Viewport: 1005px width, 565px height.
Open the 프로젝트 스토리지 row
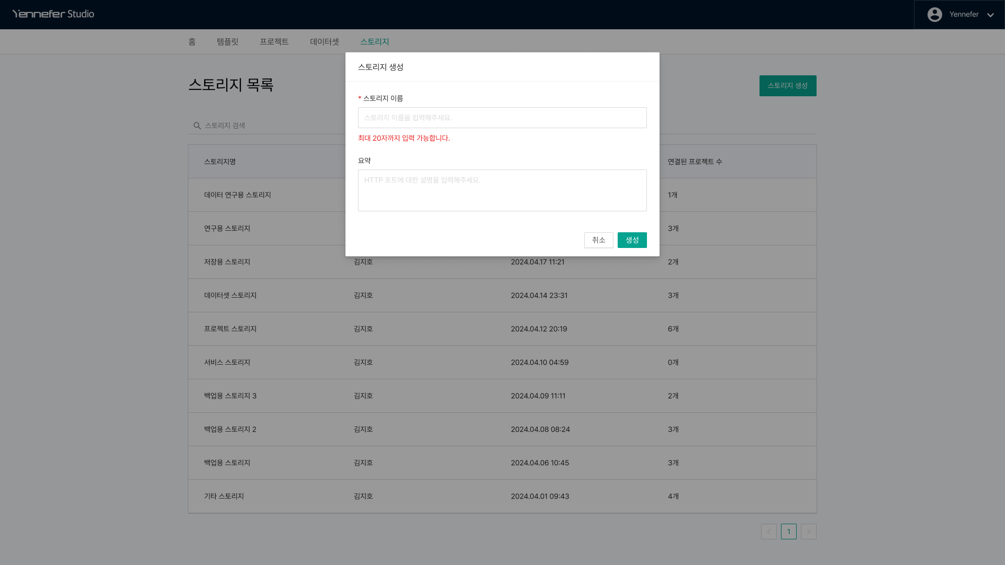230,329
